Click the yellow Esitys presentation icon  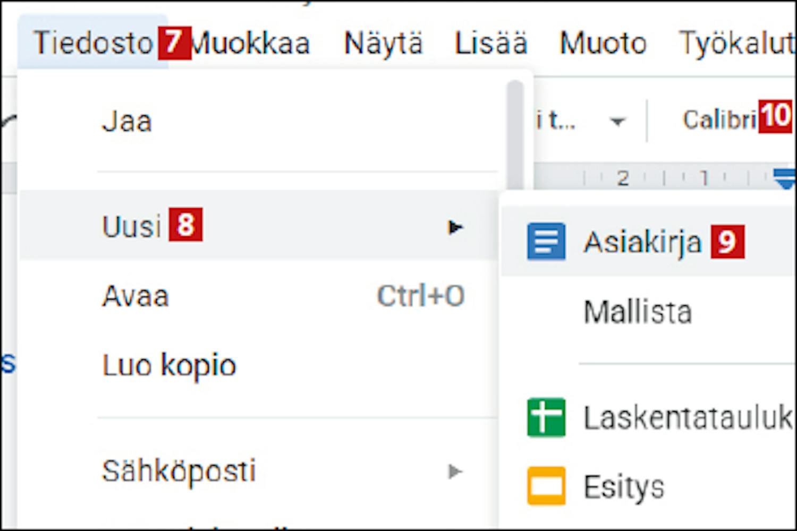coord(546,486)
